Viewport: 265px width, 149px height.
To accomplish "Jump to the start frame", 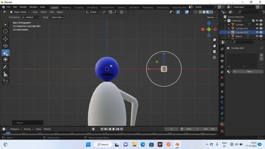I will [102, 129].
